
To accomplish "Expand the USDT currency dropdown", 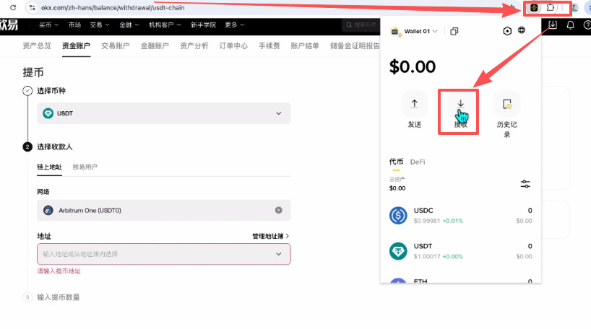I will coord(279,113).
